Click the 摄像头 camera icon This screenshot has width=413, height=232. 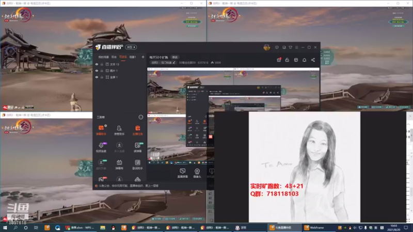pyautogui.click(x=197, y=173)
